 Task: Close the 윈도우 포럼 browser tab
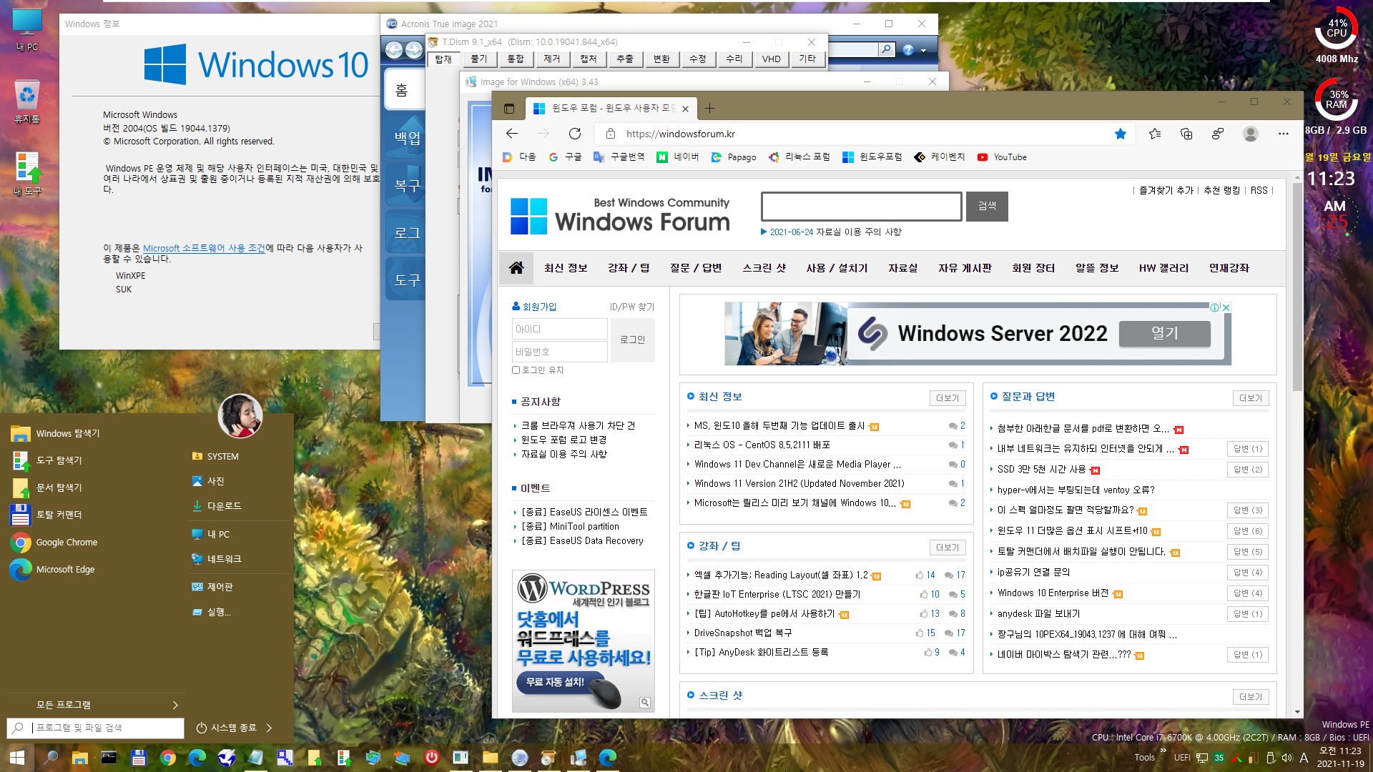click(x=685, y=109)
